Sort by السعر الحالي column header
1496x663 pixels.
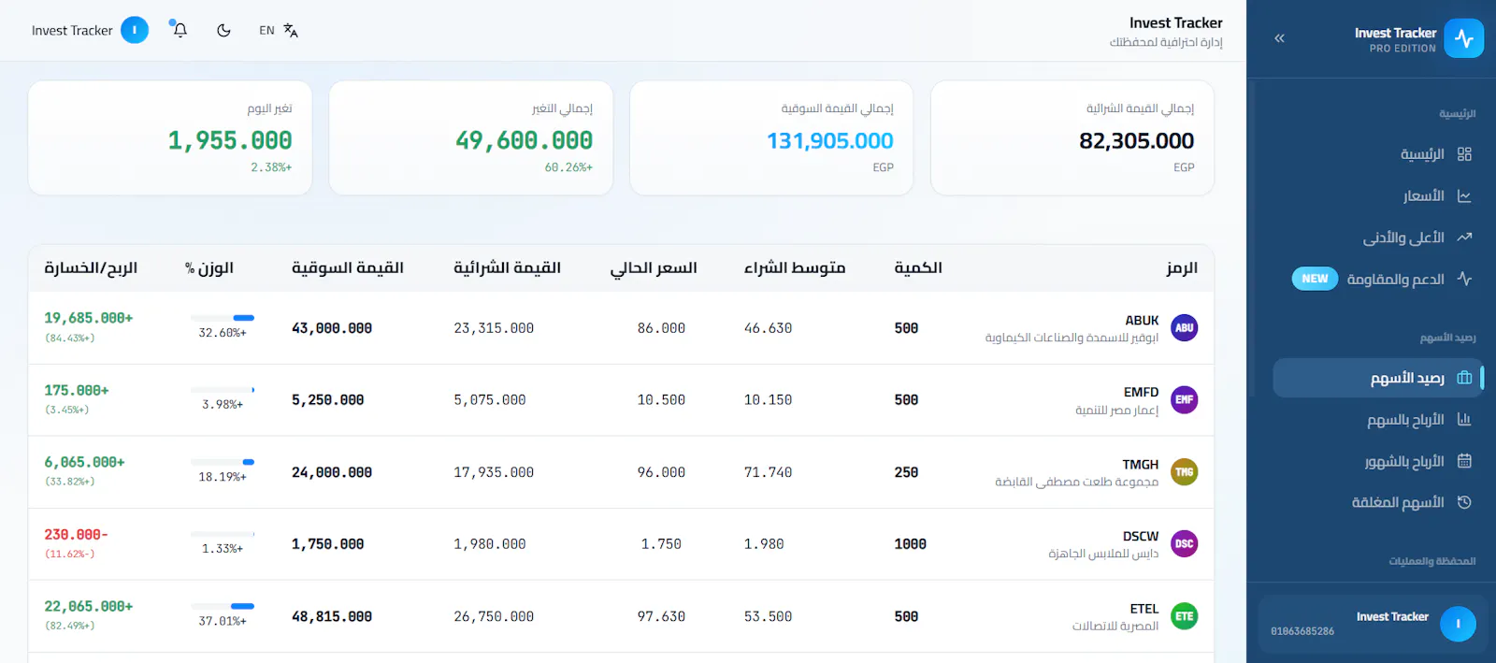pyautogui.click(x=654, y=268)
